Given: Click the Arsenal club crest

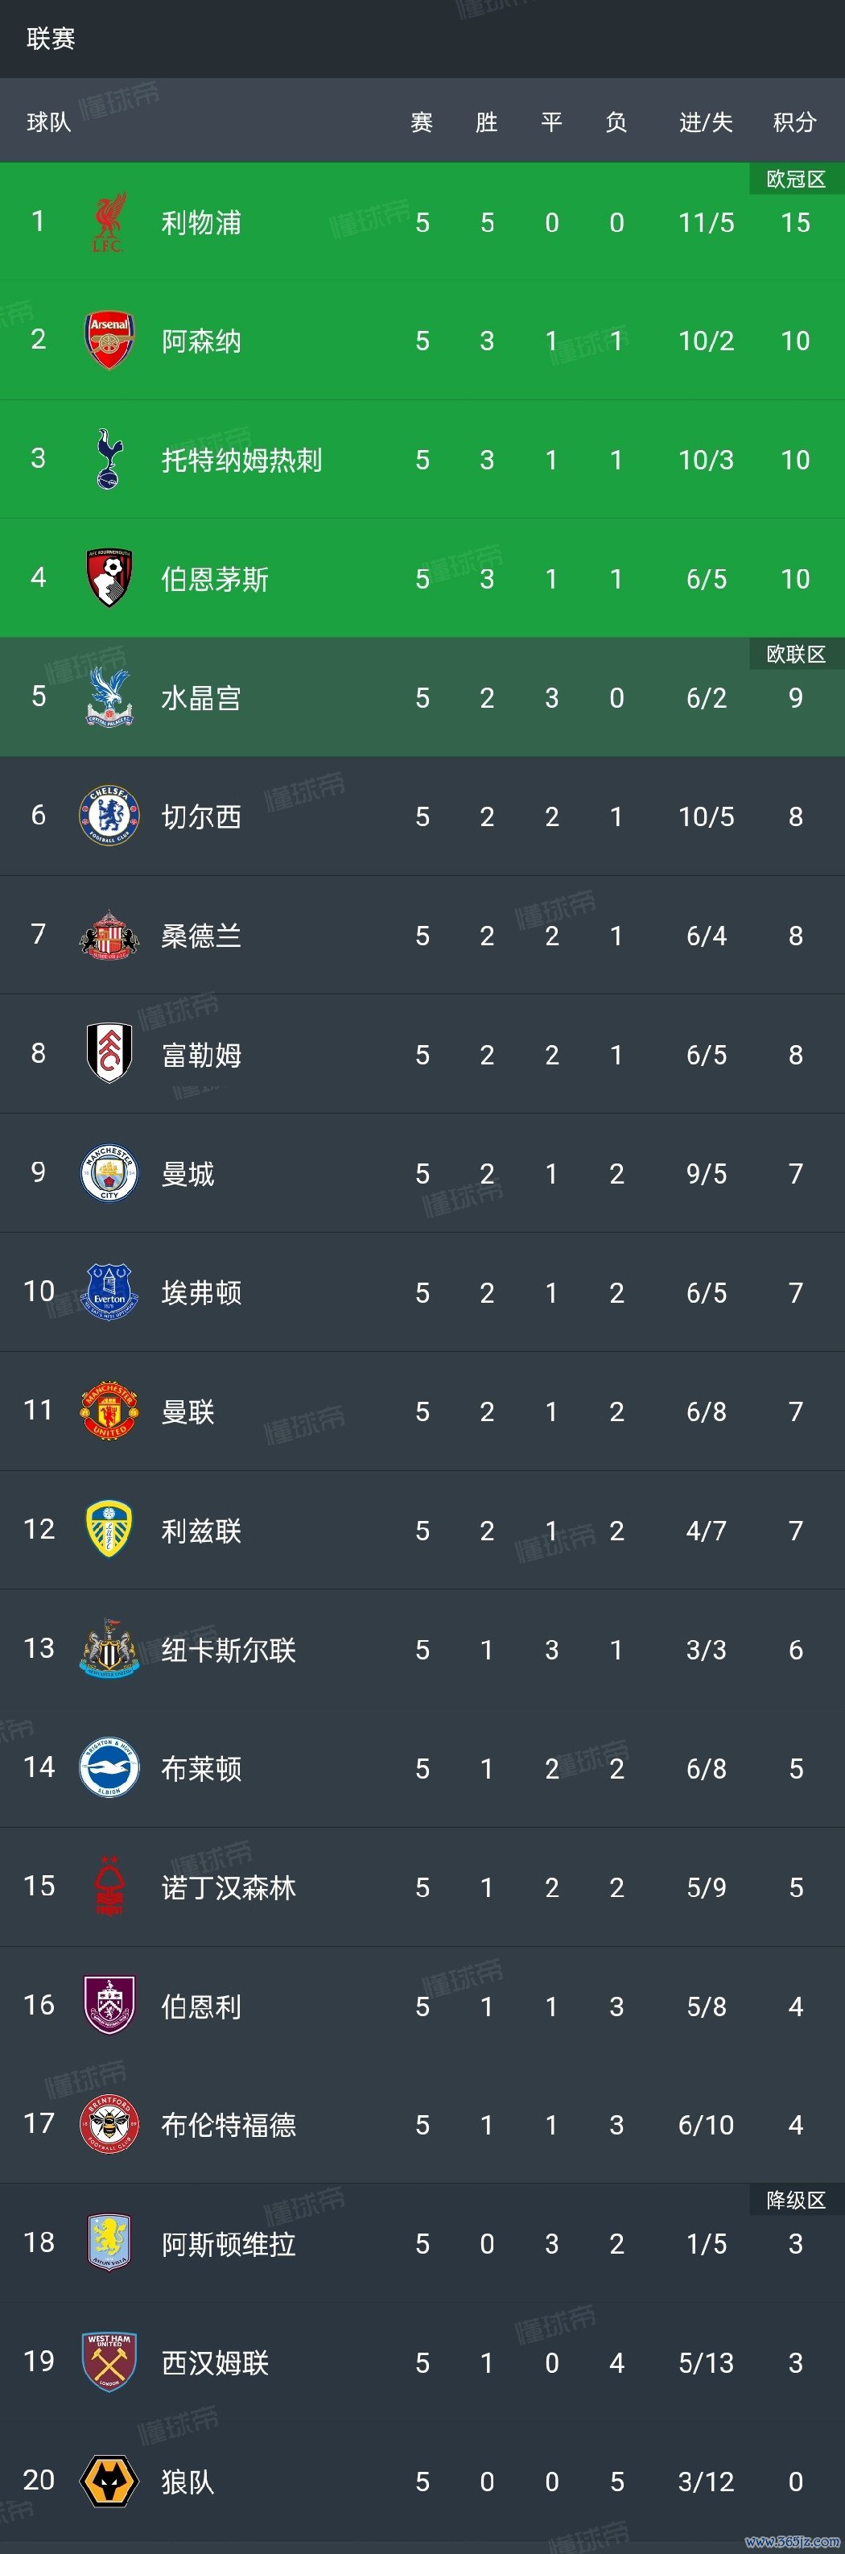Looking at the screenshot, I should [109, 340].
